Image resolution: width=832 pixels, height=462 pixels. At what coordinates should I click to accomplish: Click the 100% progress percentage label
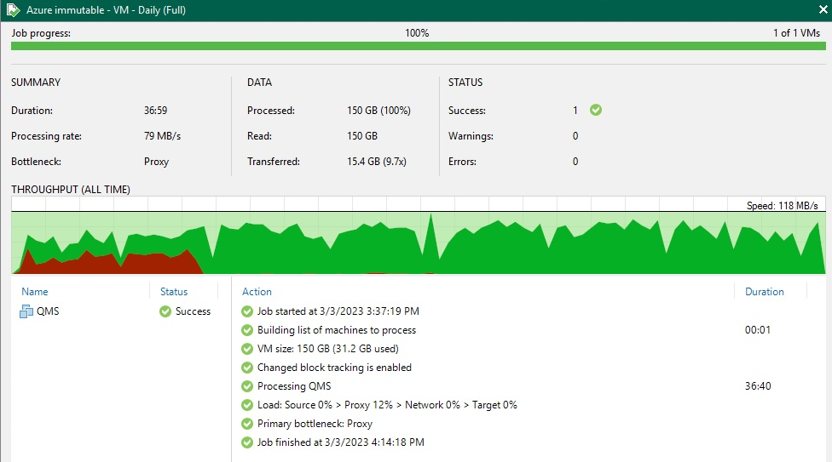[417, 33]
